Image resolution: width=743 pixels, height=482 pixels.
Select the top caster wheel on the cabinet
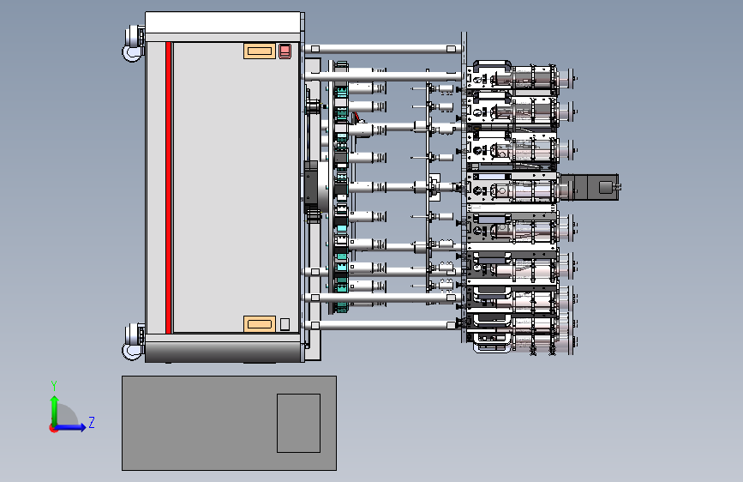pyautogui.click(x=134, y=44)
